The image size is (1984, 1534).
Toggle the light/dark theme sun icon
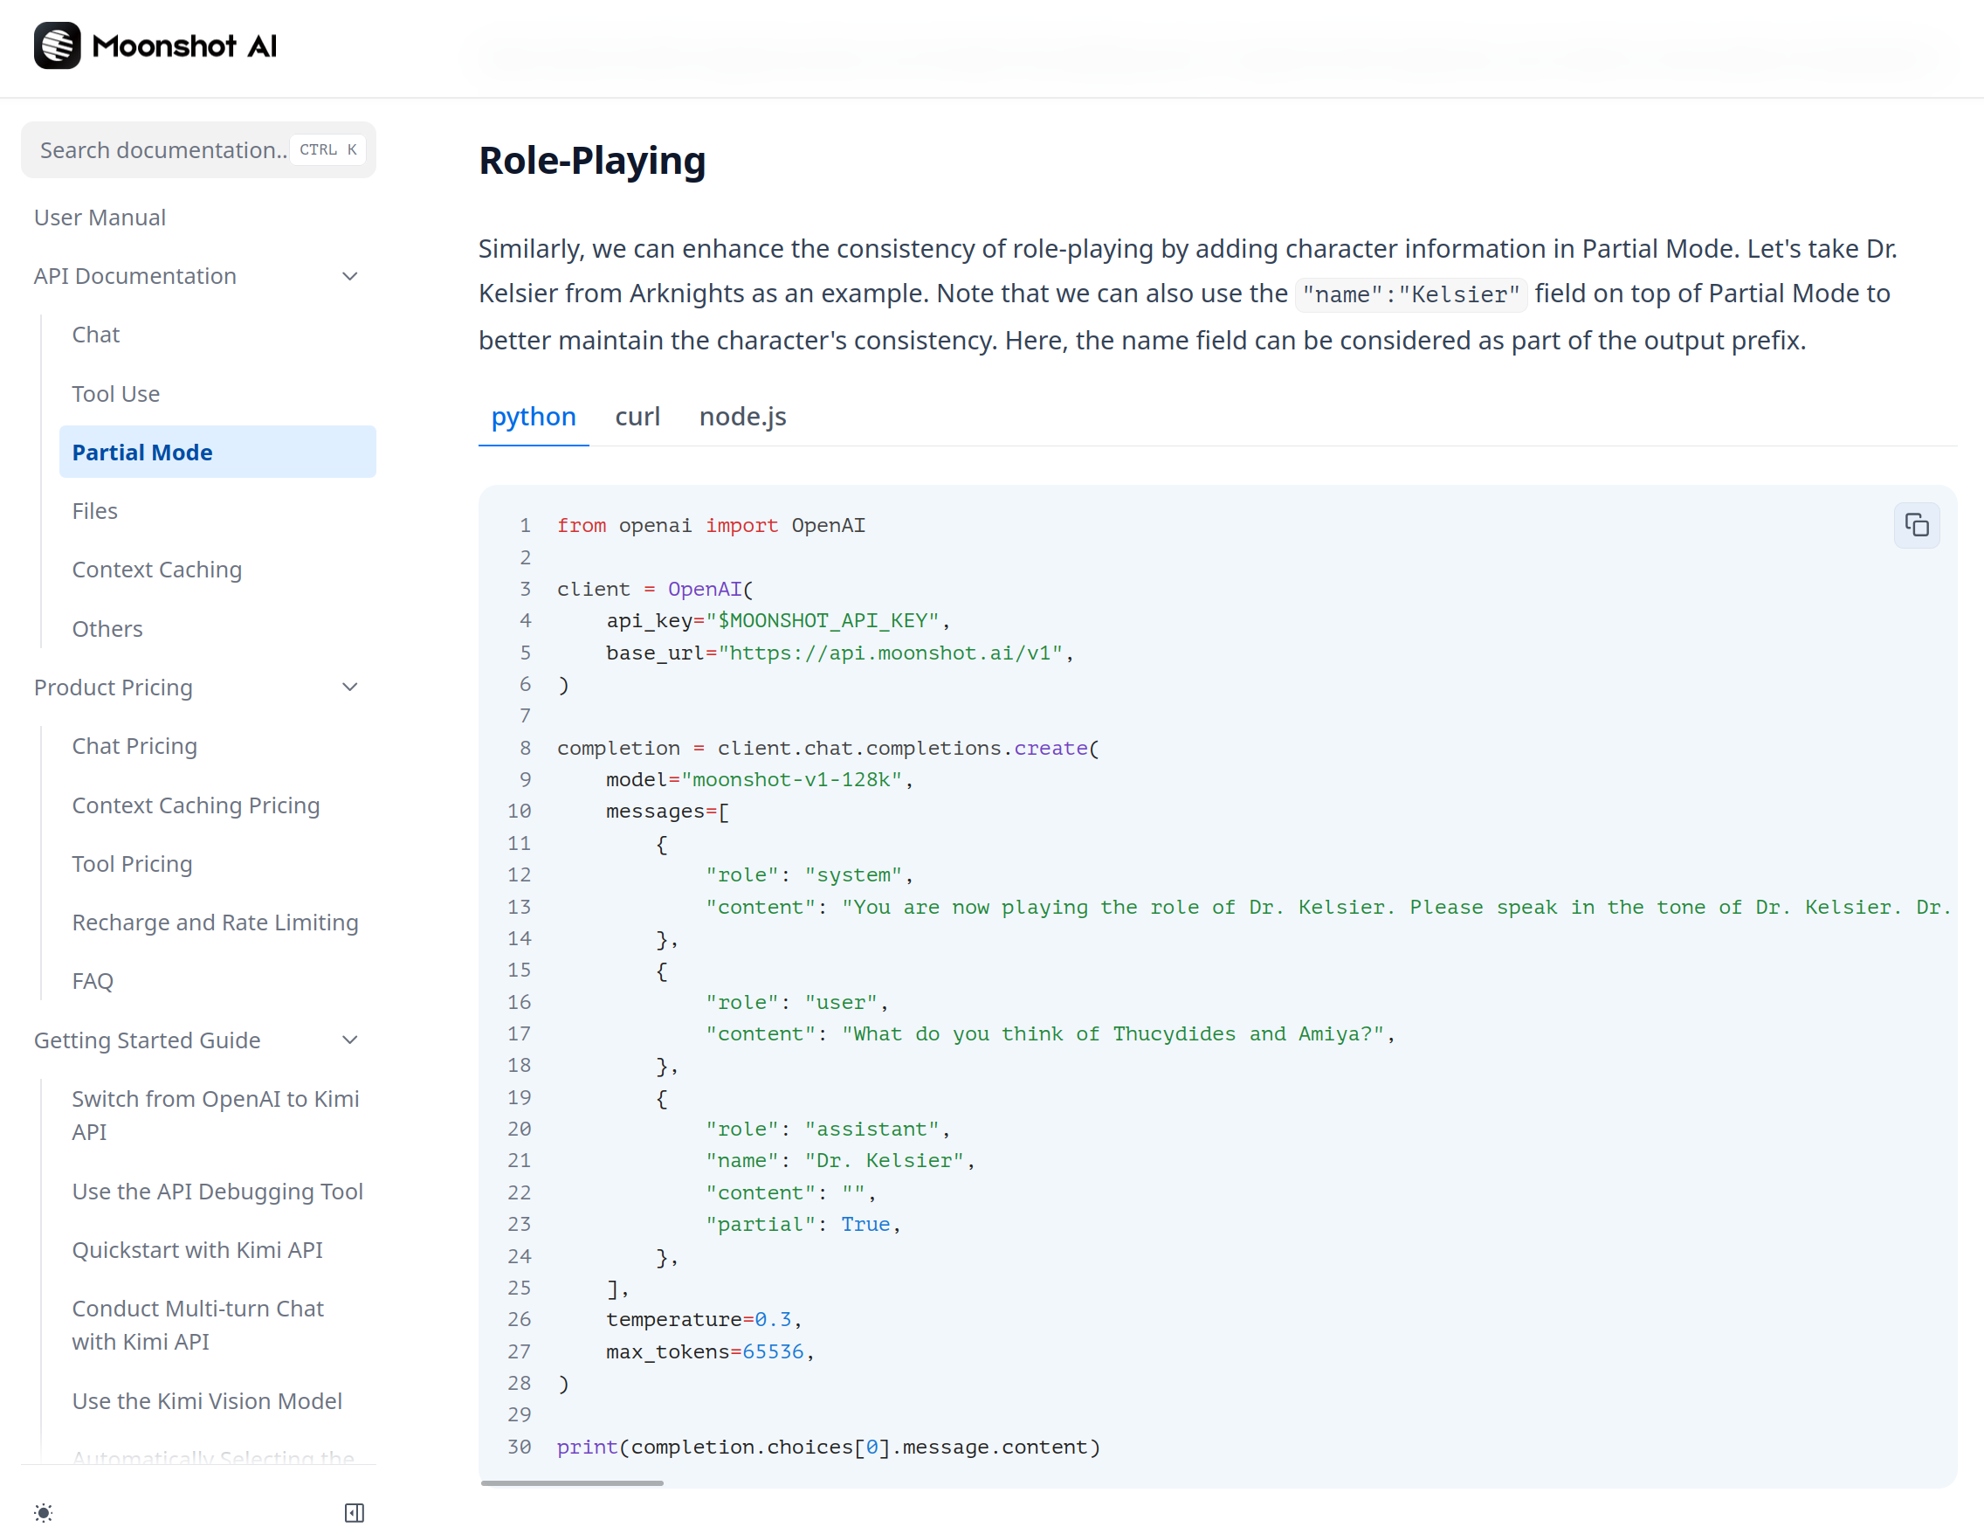click(44, 1512)
